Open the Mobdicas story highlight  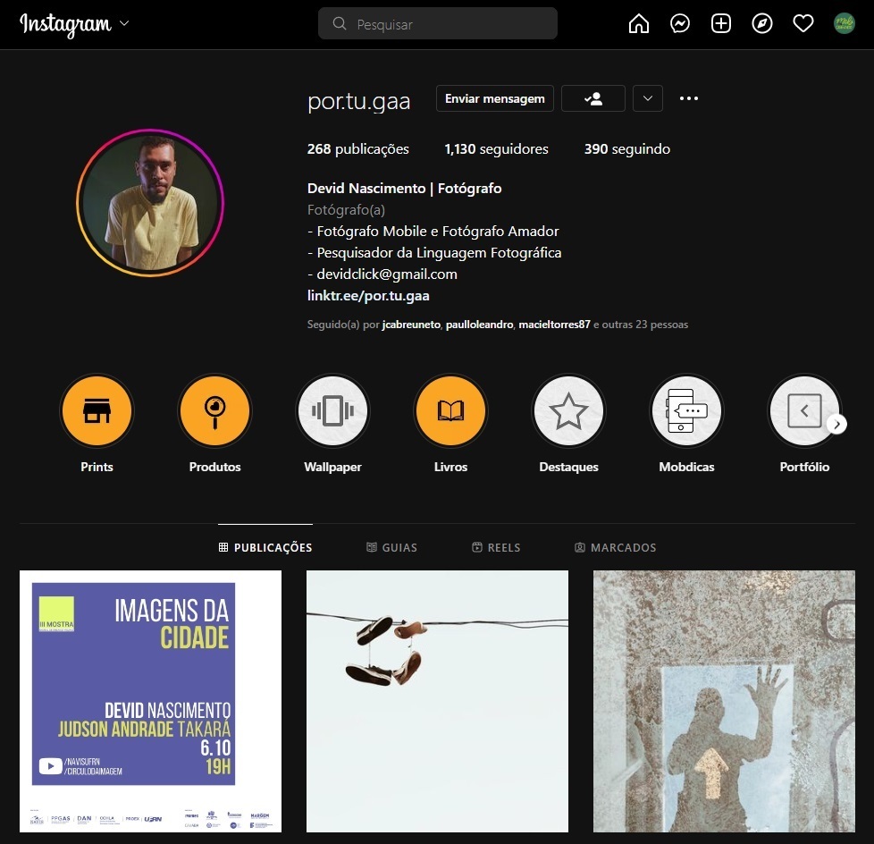point(686,411)
